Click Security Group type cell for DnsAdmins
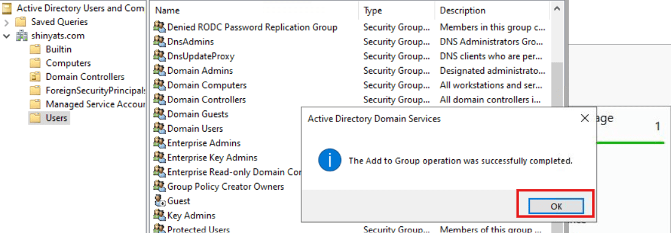Screen dimensions: 671x233 point(397,42)
